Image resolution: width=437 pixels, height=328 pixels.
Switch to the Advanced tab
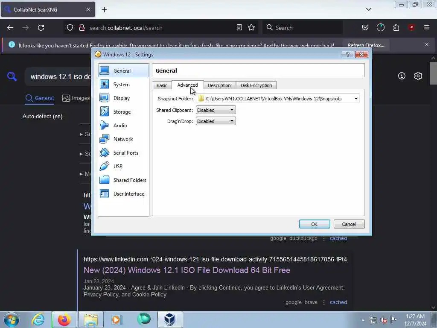188,85
